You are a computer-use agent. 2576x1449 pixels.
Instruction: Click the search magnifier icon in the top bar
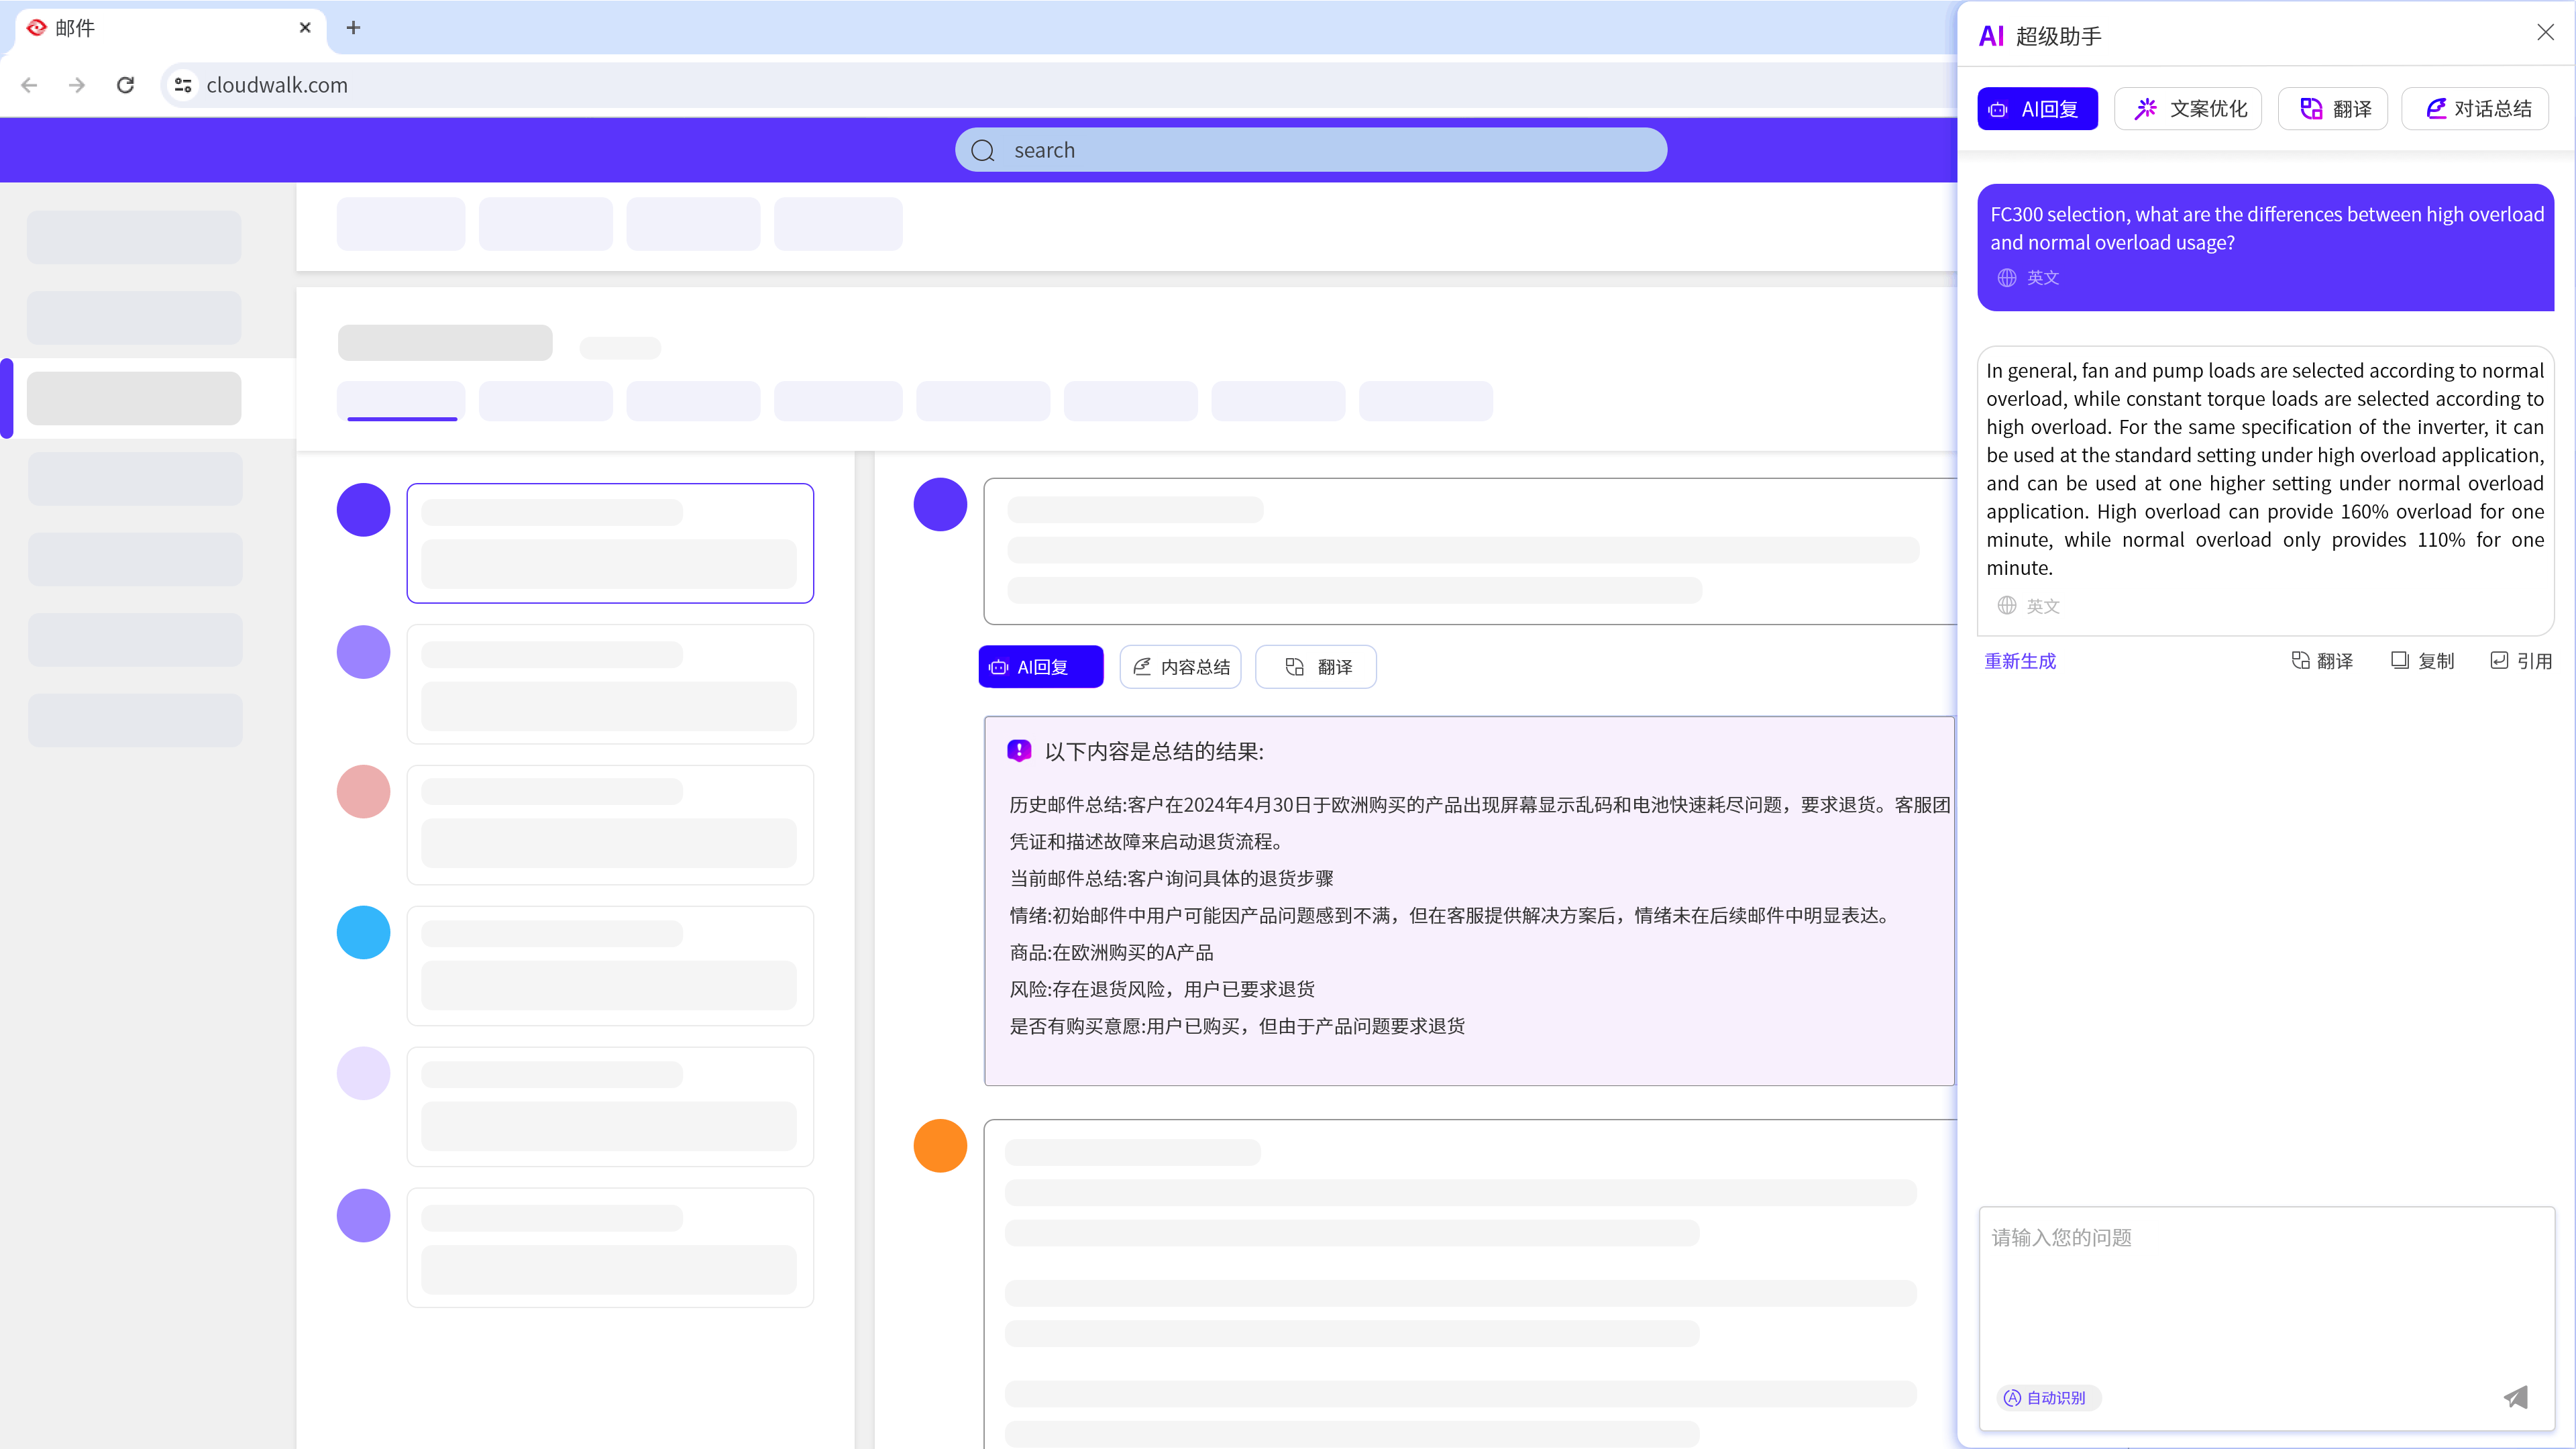point(983,150)
